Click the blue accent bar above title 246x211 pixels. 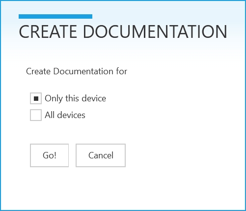[55, 17]
